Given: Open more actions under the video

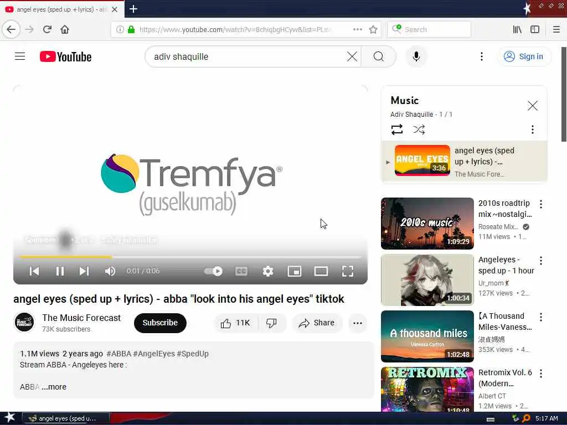Looking at the screenshot, I should [358, 323].
